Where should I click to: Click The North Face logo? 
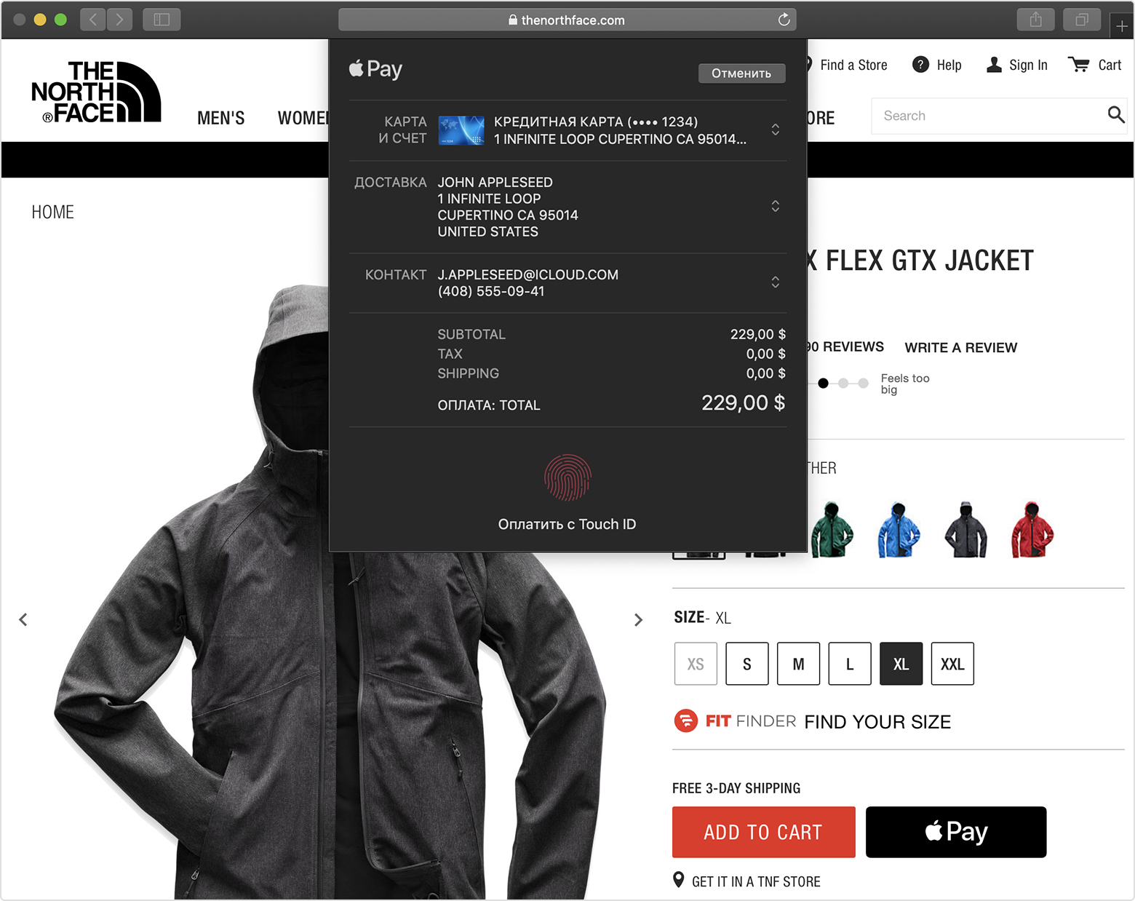tap(95, 92)
